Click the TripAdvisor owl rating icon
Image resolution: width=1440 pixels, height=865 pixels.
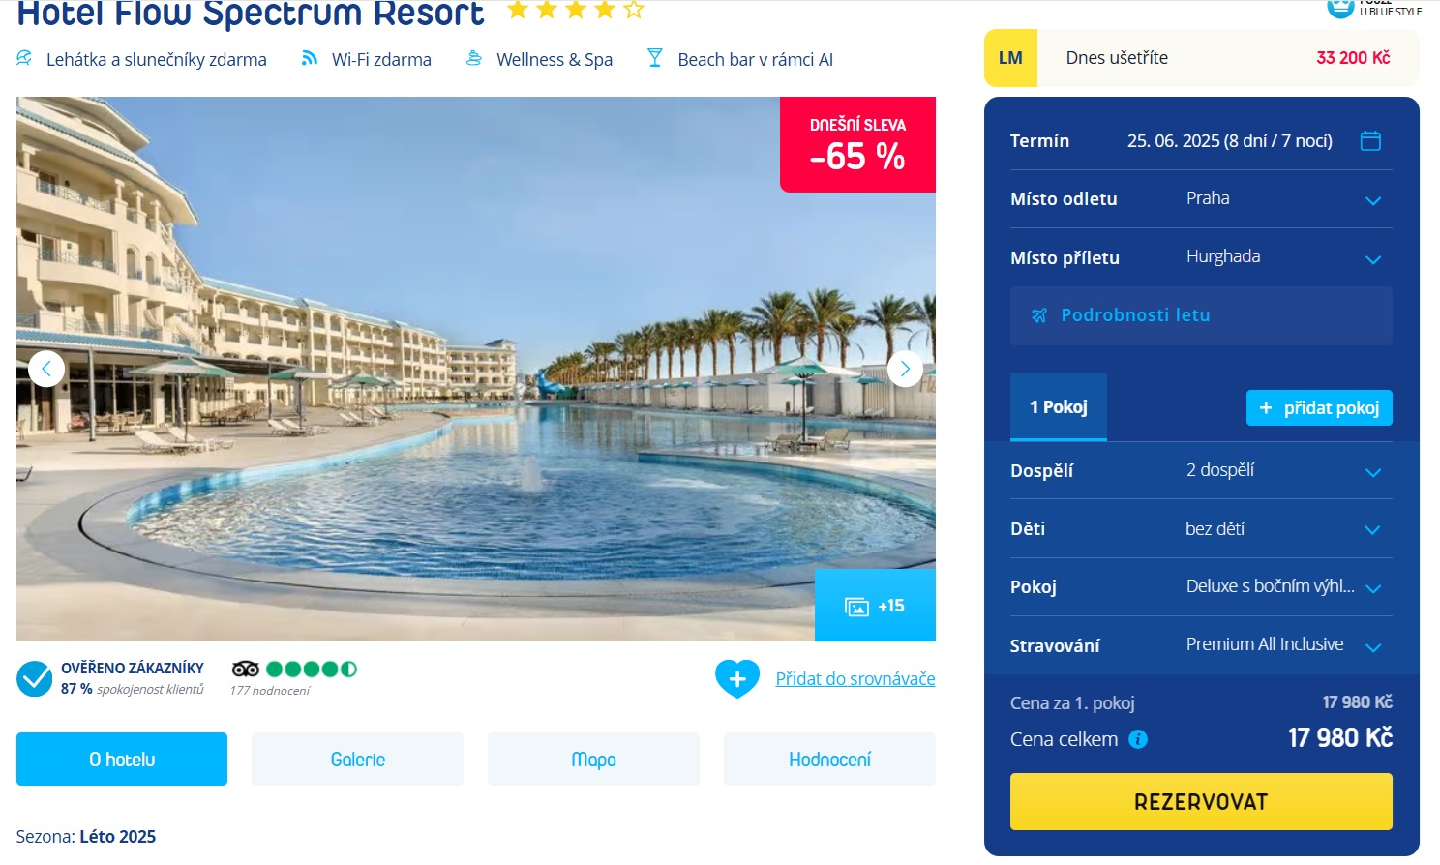pos(246,669)
